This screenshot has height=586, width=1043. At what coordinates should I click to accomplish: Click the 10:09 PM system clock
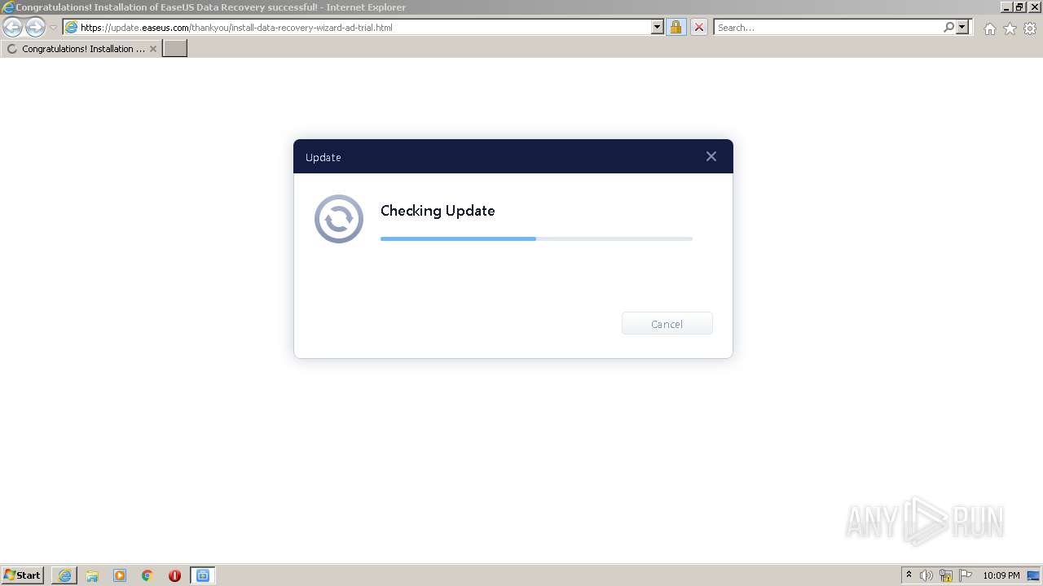pyautogui.click(x=1001, y=575)
